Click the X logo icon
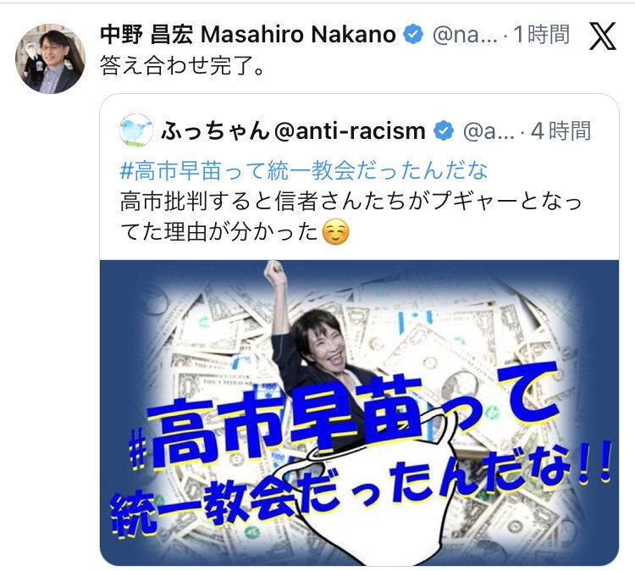The image size is (635, 571). tap(603, 36)
